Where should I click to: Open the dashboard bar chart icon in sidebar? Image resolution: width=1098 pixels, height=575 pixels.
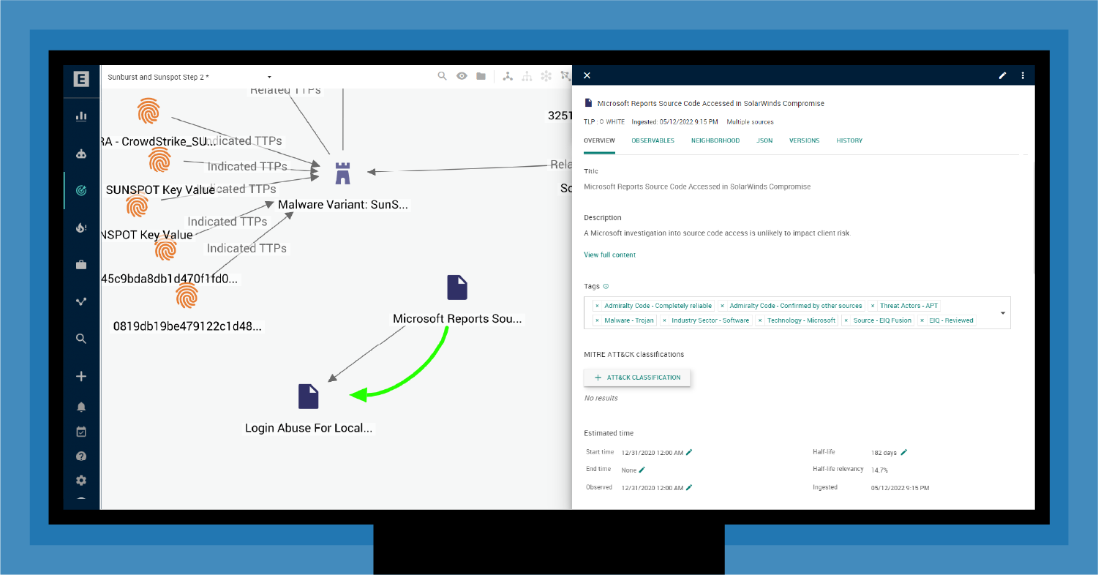click(81, 116)
